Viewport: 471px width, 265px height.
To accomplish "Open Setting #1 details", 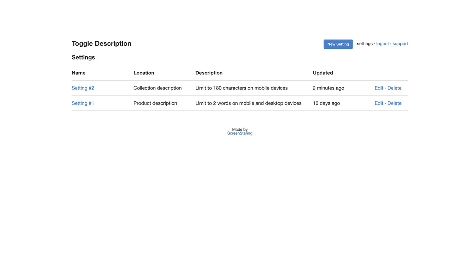I will [x=82, y=103].
